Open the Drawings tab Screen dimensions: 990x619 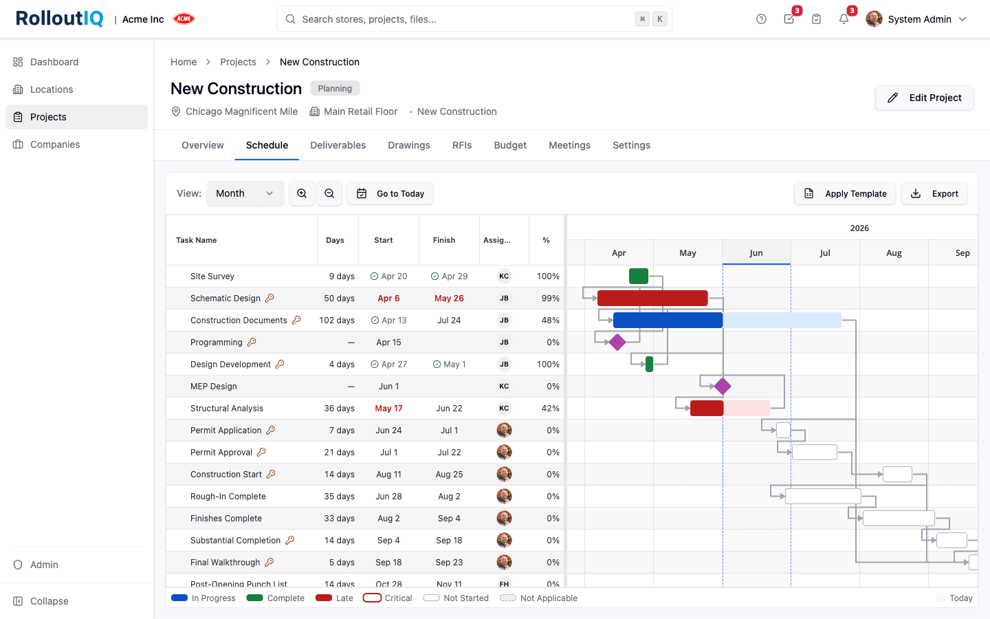click(x=409, y=145)
